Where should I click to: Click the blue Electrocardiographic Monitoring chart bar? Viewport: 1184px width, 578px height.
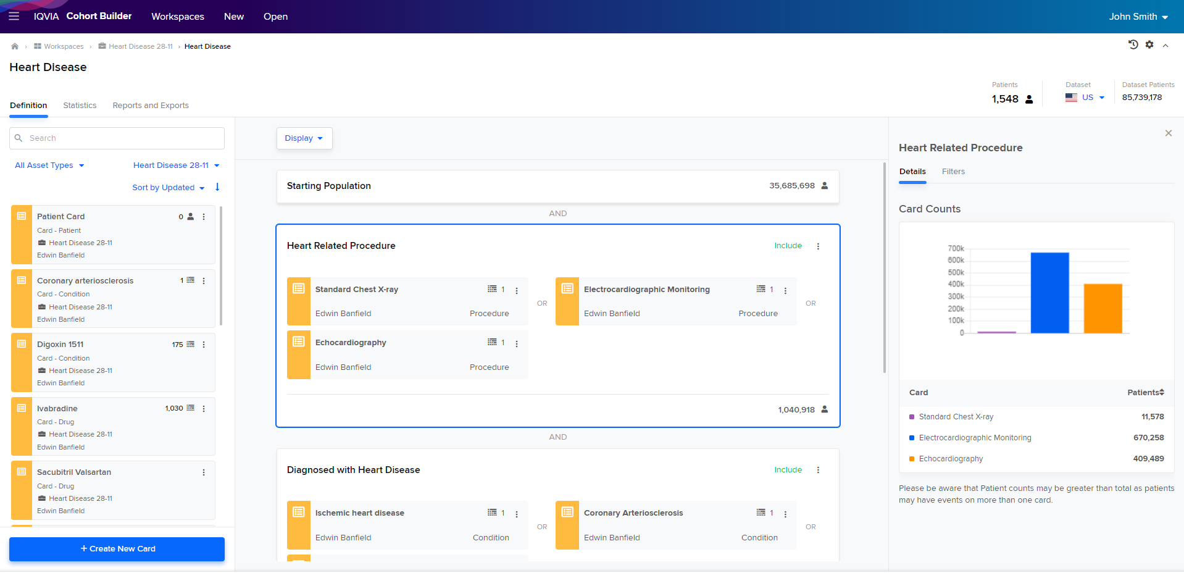tap(1049, 293)
